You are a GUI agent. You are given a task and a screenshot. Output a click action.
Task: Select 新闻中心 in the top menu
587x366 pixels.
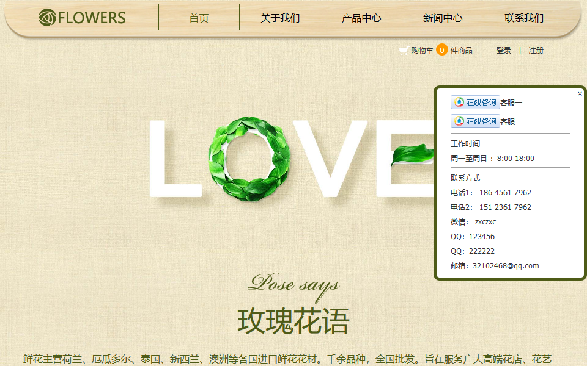point(443,18)
